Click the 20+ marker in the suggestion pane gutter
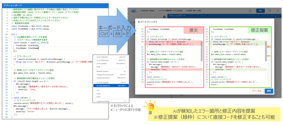Viewport: 283px width, 125px height. (x=207, y=41)
